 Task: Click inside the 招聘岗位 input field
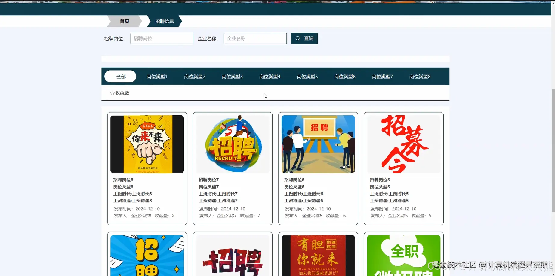(x=162, y=38)
